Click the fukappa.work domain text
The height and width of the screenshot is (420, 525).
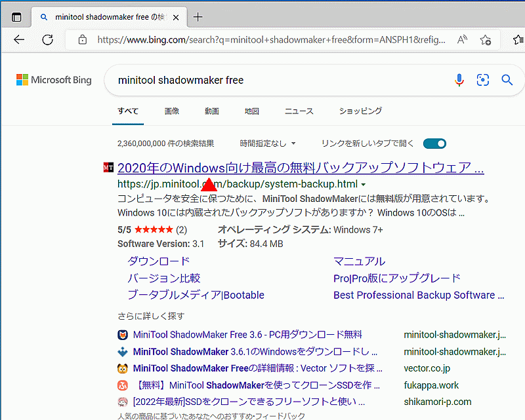pyautogui.click(x=431, y=385)
